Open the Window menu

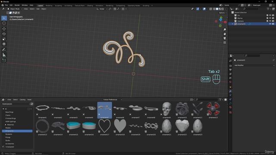click(x=25, y=5)
